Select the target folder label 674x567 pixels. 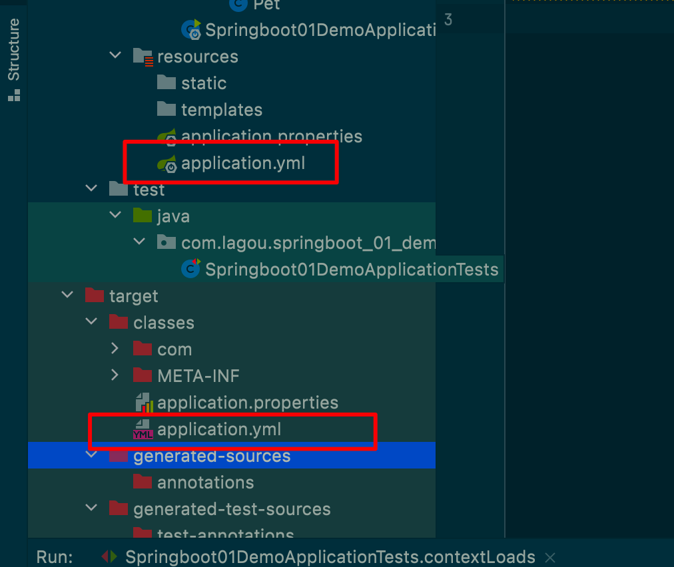[134, 296]
